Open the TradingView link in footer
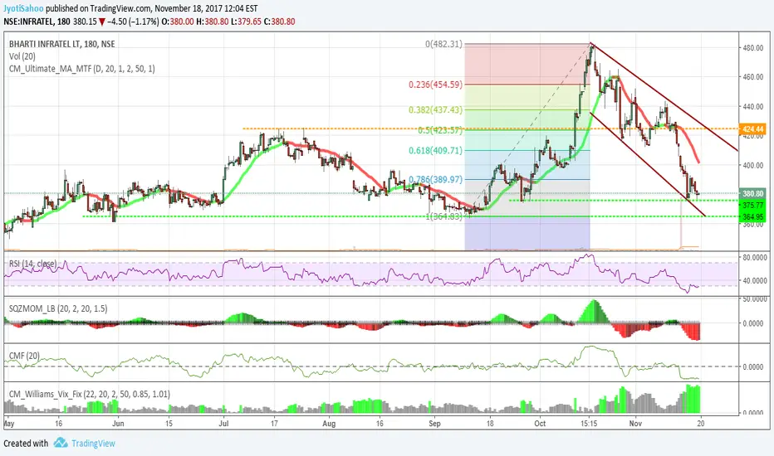This screenshot has height=456, width=774. 93,444
